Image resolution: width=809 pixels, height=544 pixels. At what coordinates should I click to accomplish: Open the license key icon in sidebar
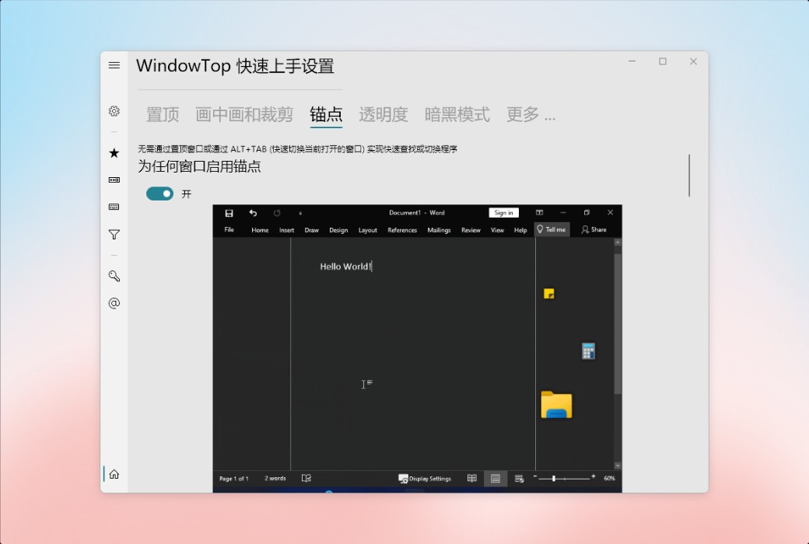coord(114,276)
